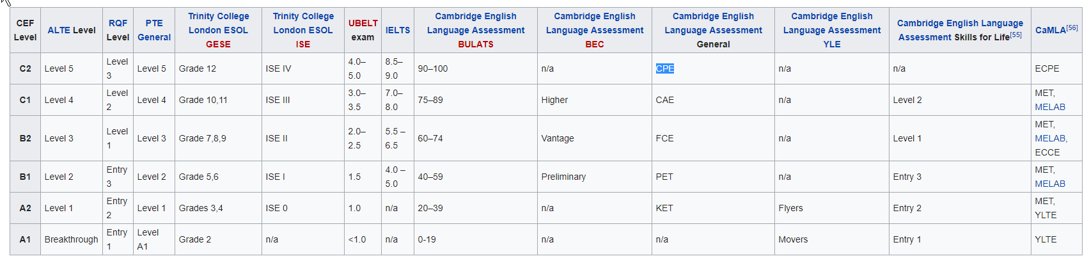The image size is (1089, 263).
Task: Click the red BULATS link
Action: [x=476, y=44]
